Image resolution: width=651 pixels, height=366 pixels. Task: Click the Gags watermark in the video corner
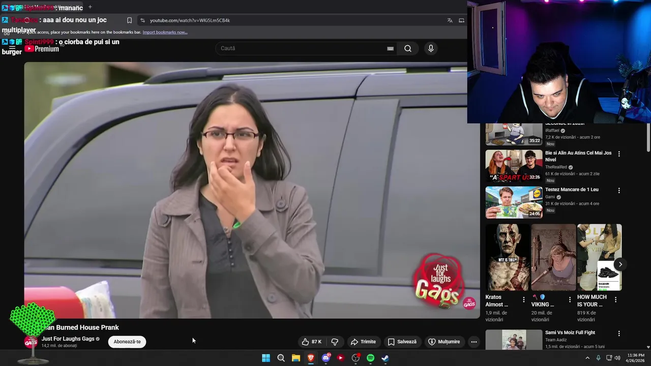469,303
